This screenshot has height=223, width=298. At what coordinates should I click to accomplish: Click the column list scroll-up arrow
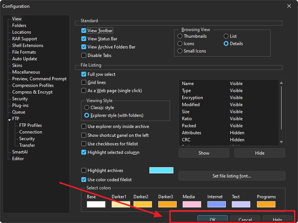point(281,83)
